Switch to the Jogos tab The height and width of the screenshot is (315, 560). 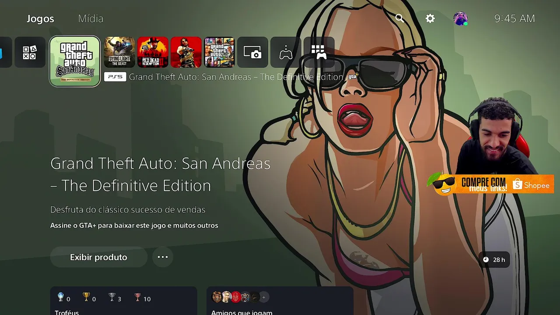tap(40, 19)
